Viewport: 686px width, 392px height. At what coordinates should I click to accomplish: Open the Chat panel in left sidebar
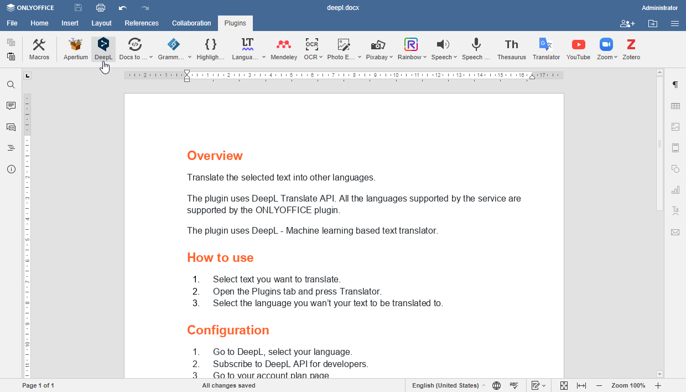[x=11, y=127]
